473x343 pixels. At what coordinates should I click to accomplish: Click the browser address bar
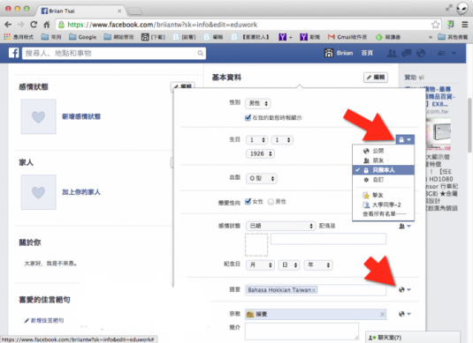pos(248,25)
